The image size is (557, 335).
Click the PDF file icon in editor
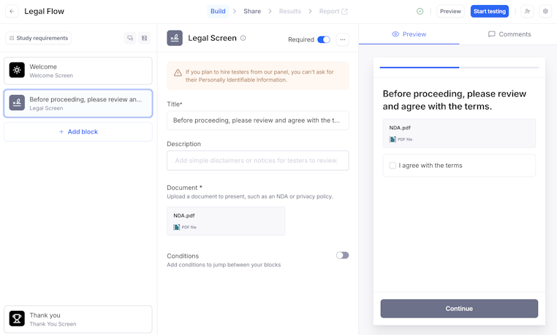(x=177, y=227)
